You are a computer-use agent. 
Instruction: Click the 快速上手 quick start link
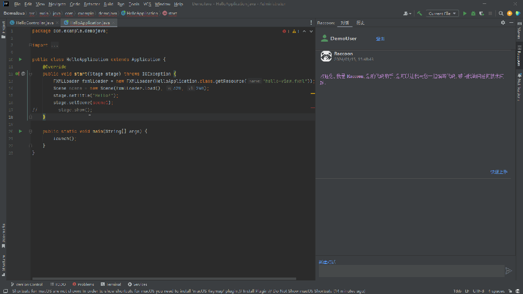click(499, 172)
